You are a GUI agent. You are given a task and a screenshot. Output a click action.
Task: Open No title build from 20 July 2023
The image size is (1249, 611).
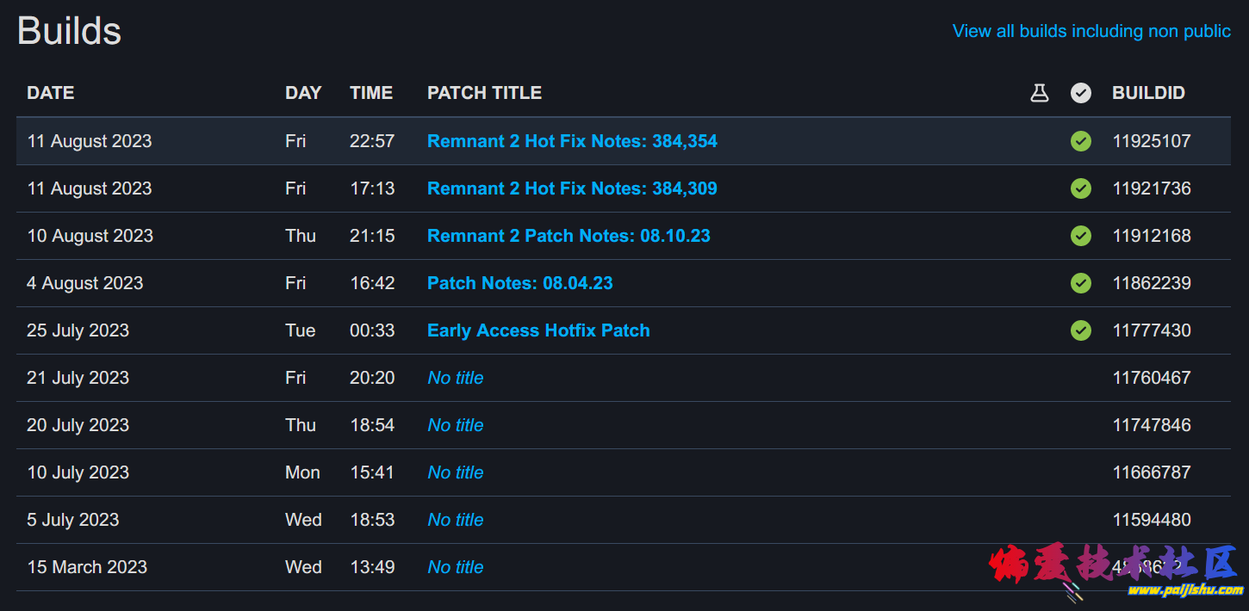coord(456,425)
